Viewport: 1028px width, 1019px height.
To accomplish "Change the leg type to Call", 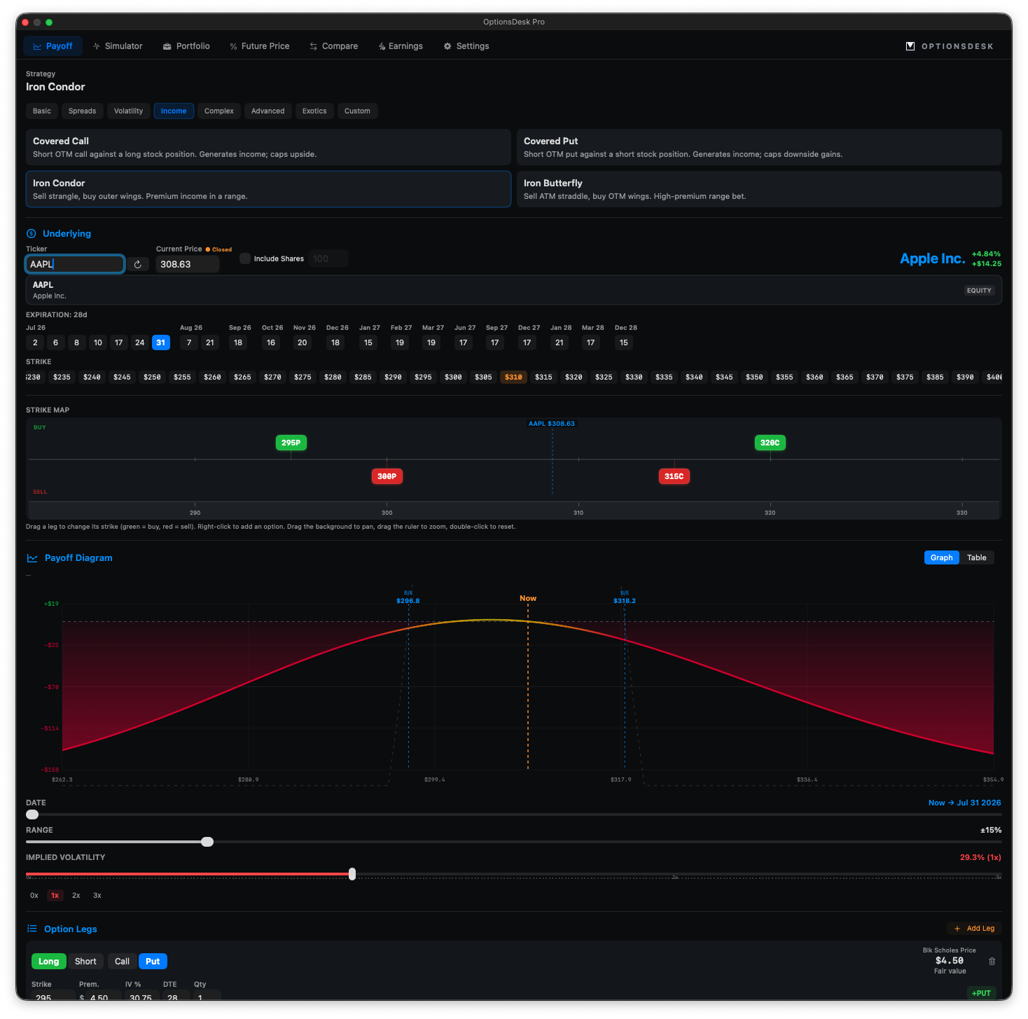I will (x=123, y=961).
